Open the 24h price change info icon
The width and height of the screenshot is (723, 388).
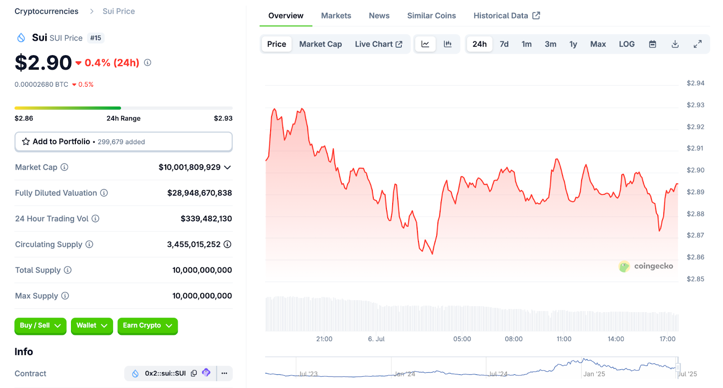(147, 63)
